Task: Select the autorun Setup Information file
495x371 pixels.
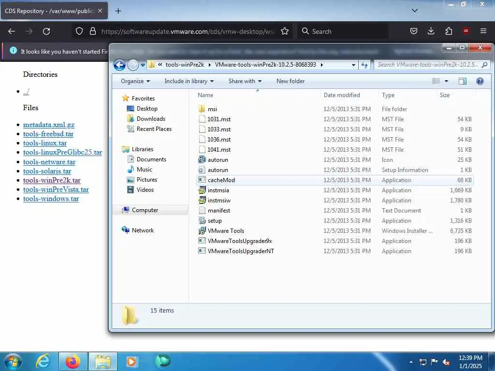Action: [218, 170]
